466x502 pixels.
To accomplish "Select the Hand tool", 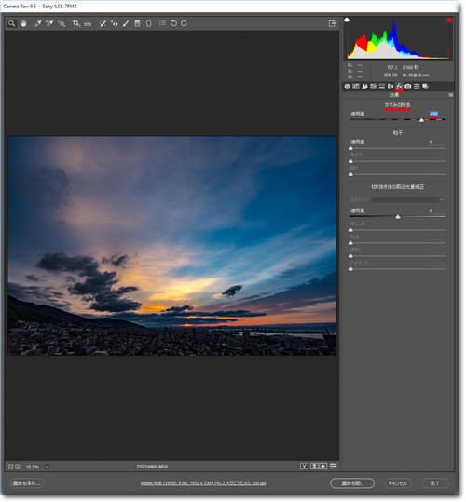I will tap(23, 23).
